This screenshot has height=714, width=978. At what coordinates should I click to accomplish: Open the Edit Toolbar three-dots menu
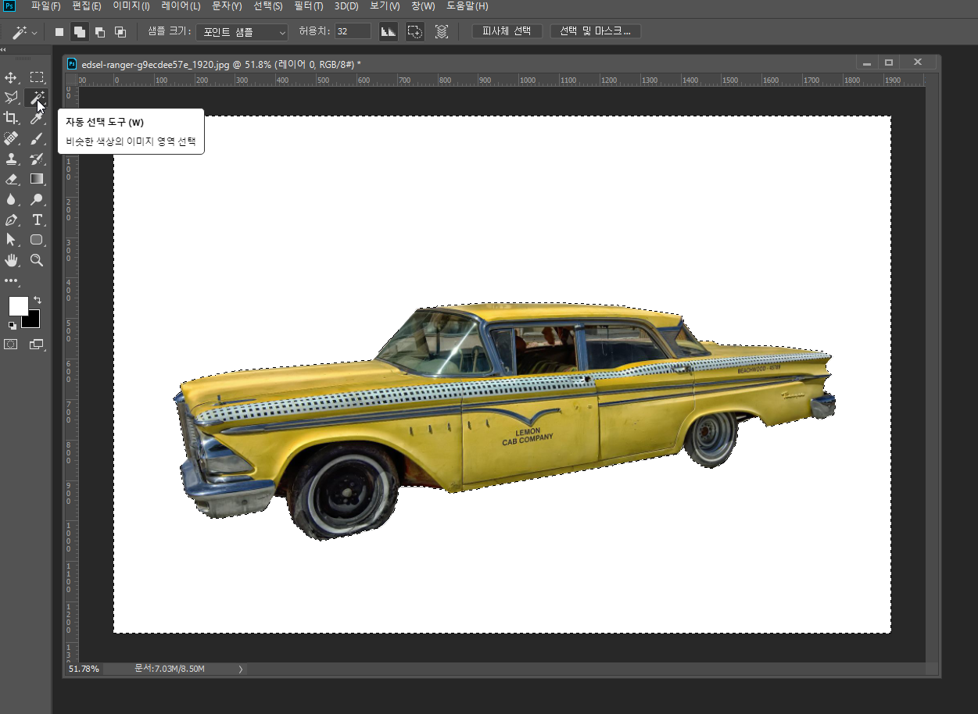click(x=11, y=280)
